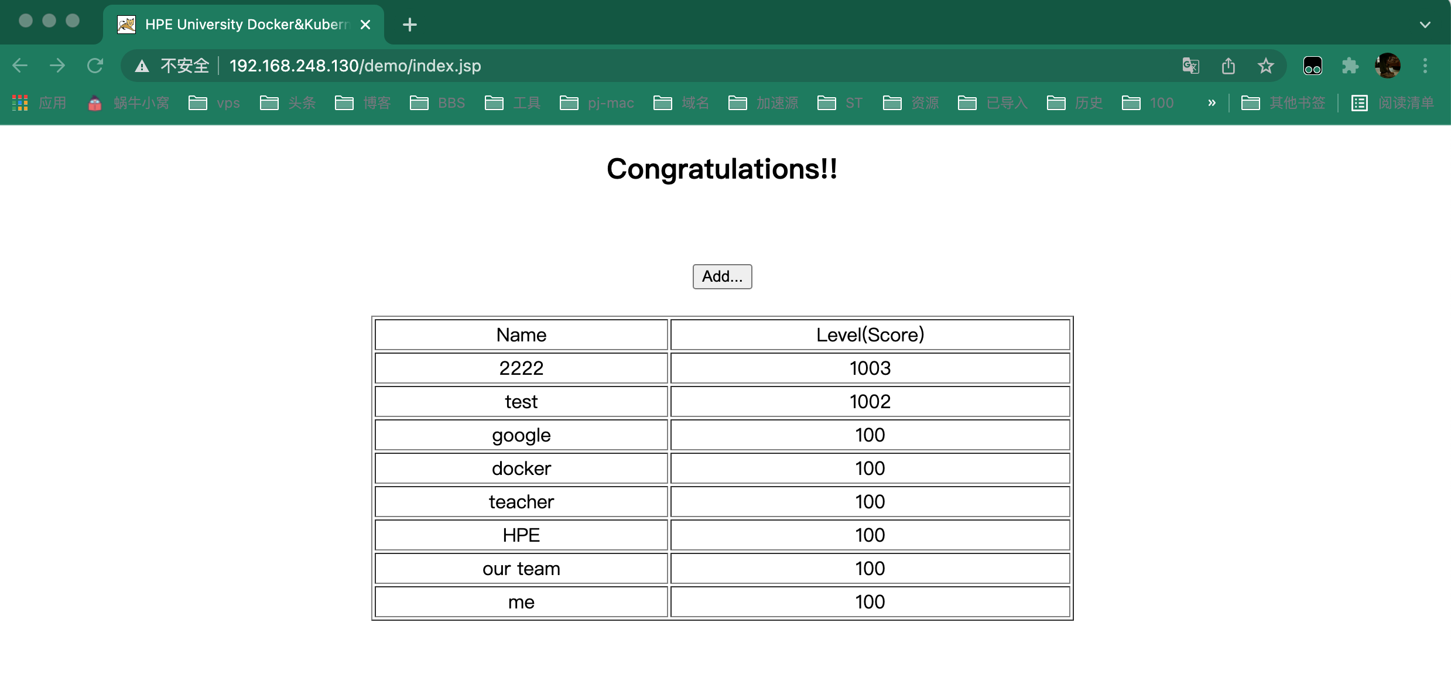1451x684 pixels.
Task: Open the BBS bookmark folder
Action: 437,103
